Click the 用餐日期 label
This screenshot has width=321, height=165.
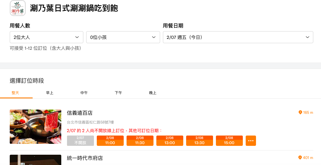[173, 25]
